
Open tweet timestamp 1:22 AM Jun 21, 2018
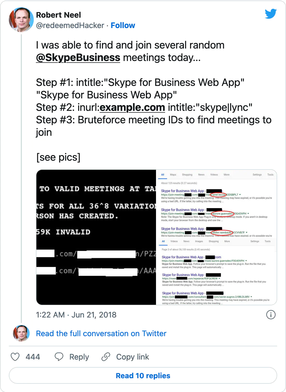(76, 315)
